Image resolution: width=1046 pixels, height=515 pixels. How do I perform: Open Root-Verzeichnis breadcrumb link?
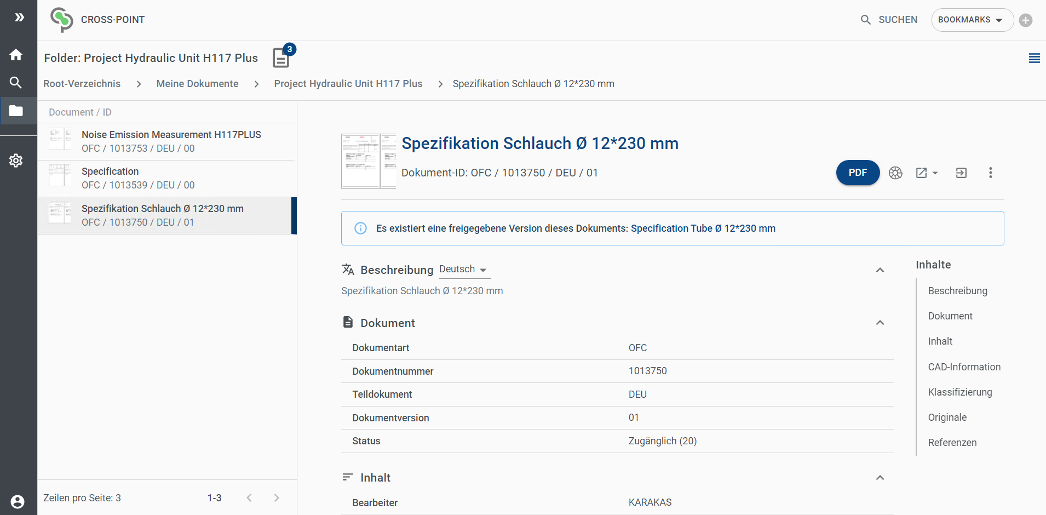tap(82, 84)
